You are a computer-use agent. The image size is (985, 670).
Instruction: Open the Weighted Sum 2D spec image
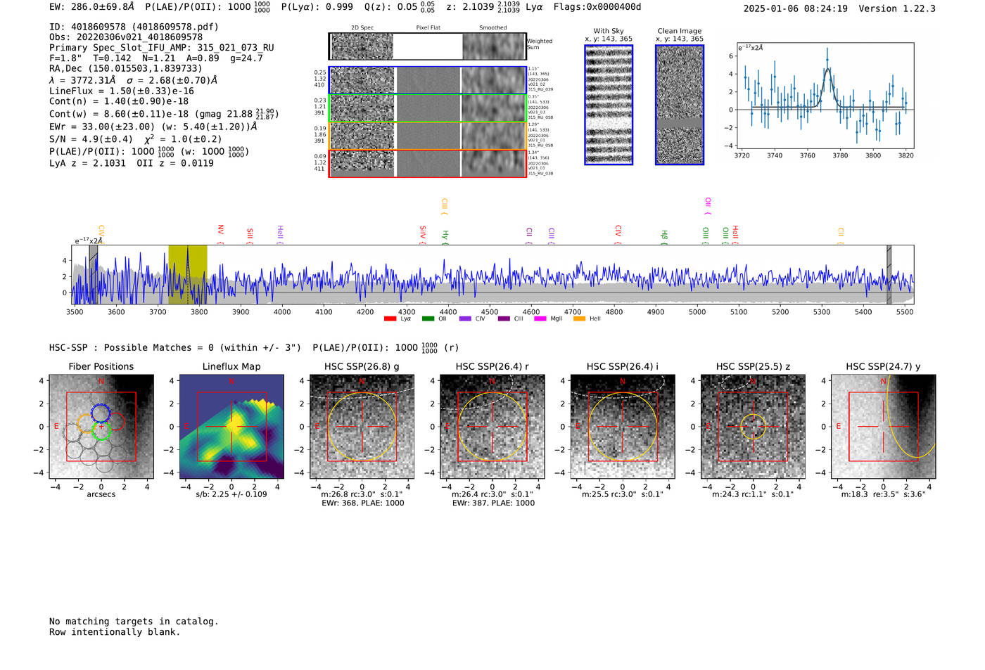tap(361, 46)
